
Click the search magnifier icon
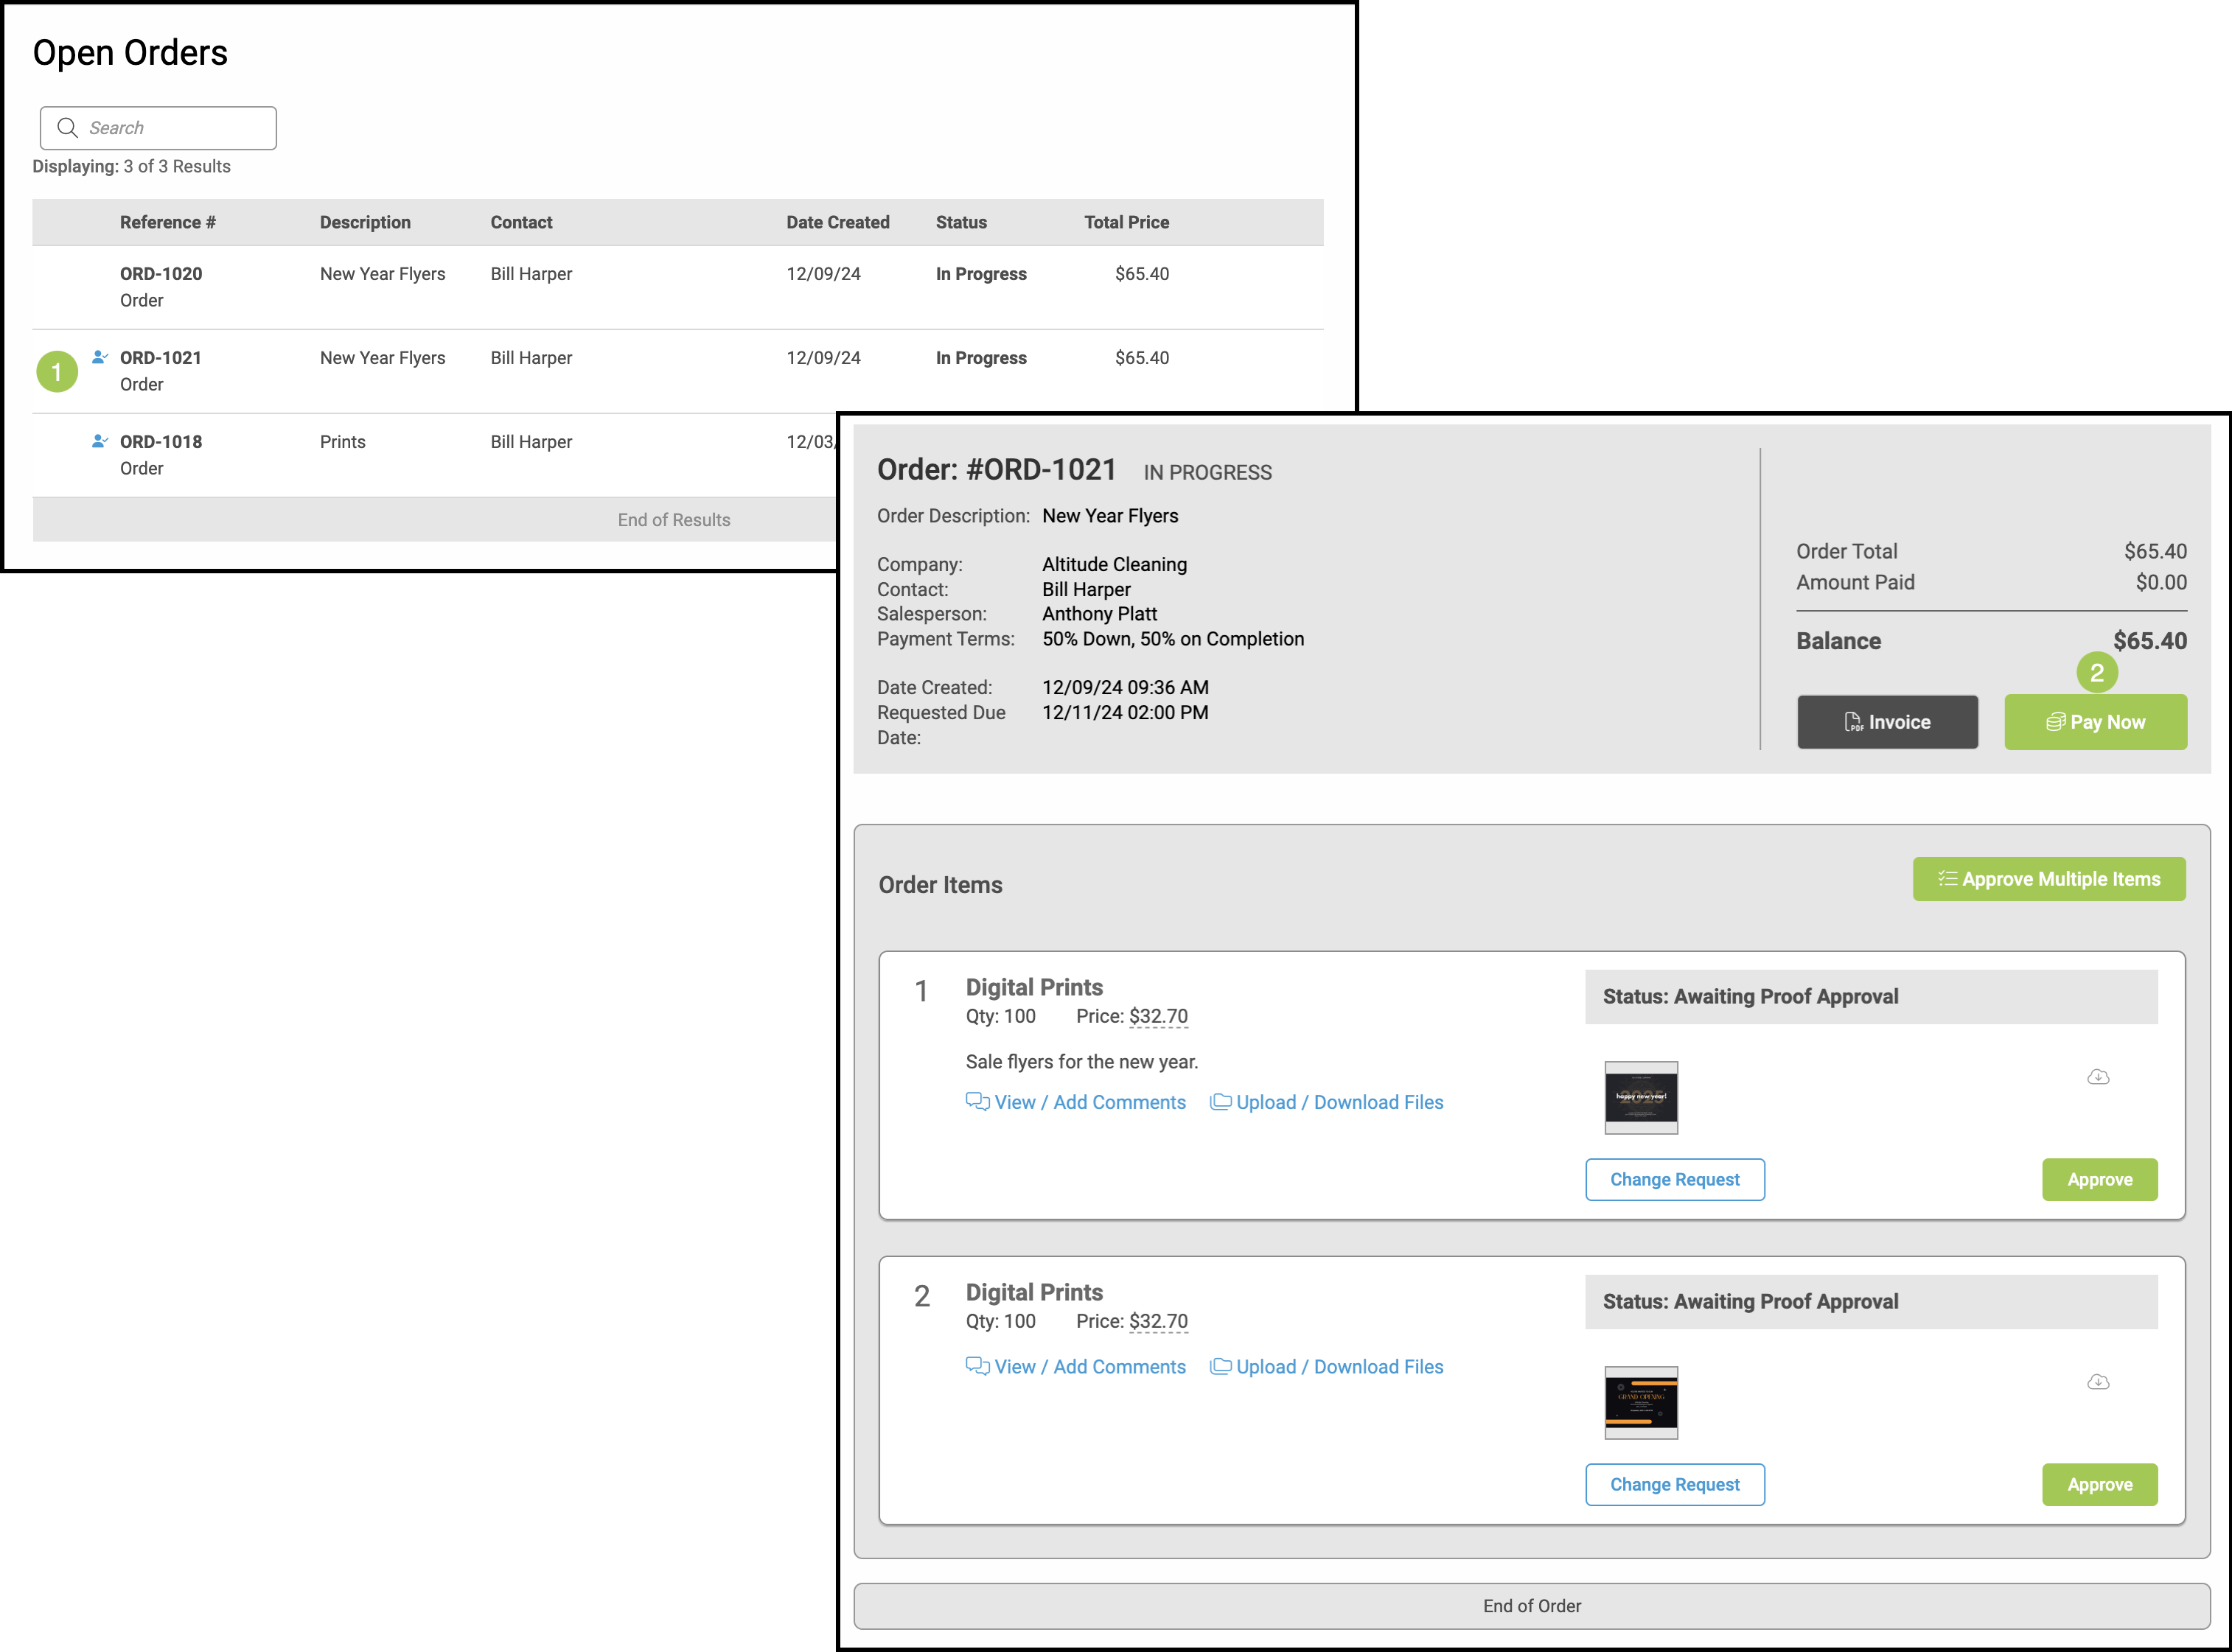[x=67, y=128]
